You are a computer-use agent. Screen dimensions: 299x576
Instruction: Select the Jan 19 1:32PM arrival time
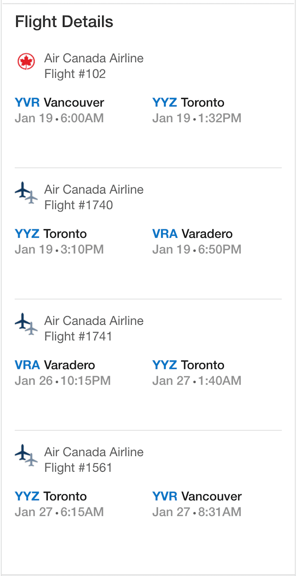[197, 118]
